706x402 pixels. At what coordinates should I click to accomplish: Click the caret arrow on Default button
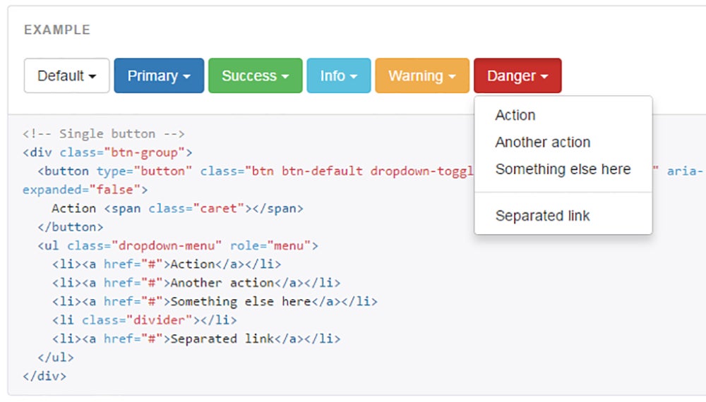[92, 77]
